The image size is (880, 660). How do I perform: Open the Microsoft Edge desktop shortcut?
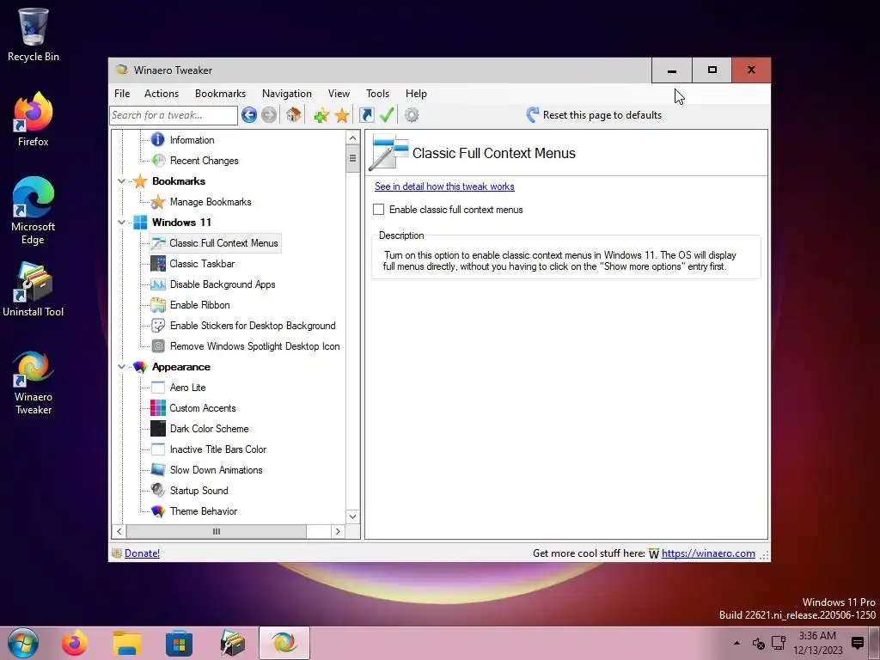point(34,211)
